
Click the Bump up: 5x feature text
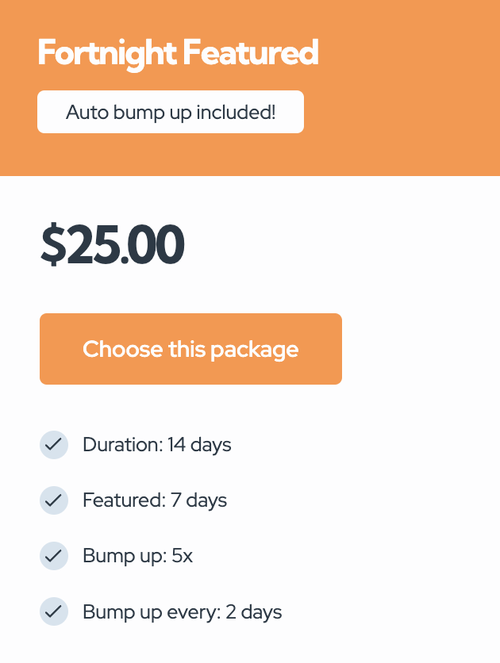coord(137,556)
